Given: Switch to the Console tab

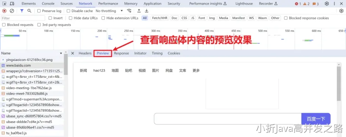Looking at the screenshot, I should pos(48,4).
